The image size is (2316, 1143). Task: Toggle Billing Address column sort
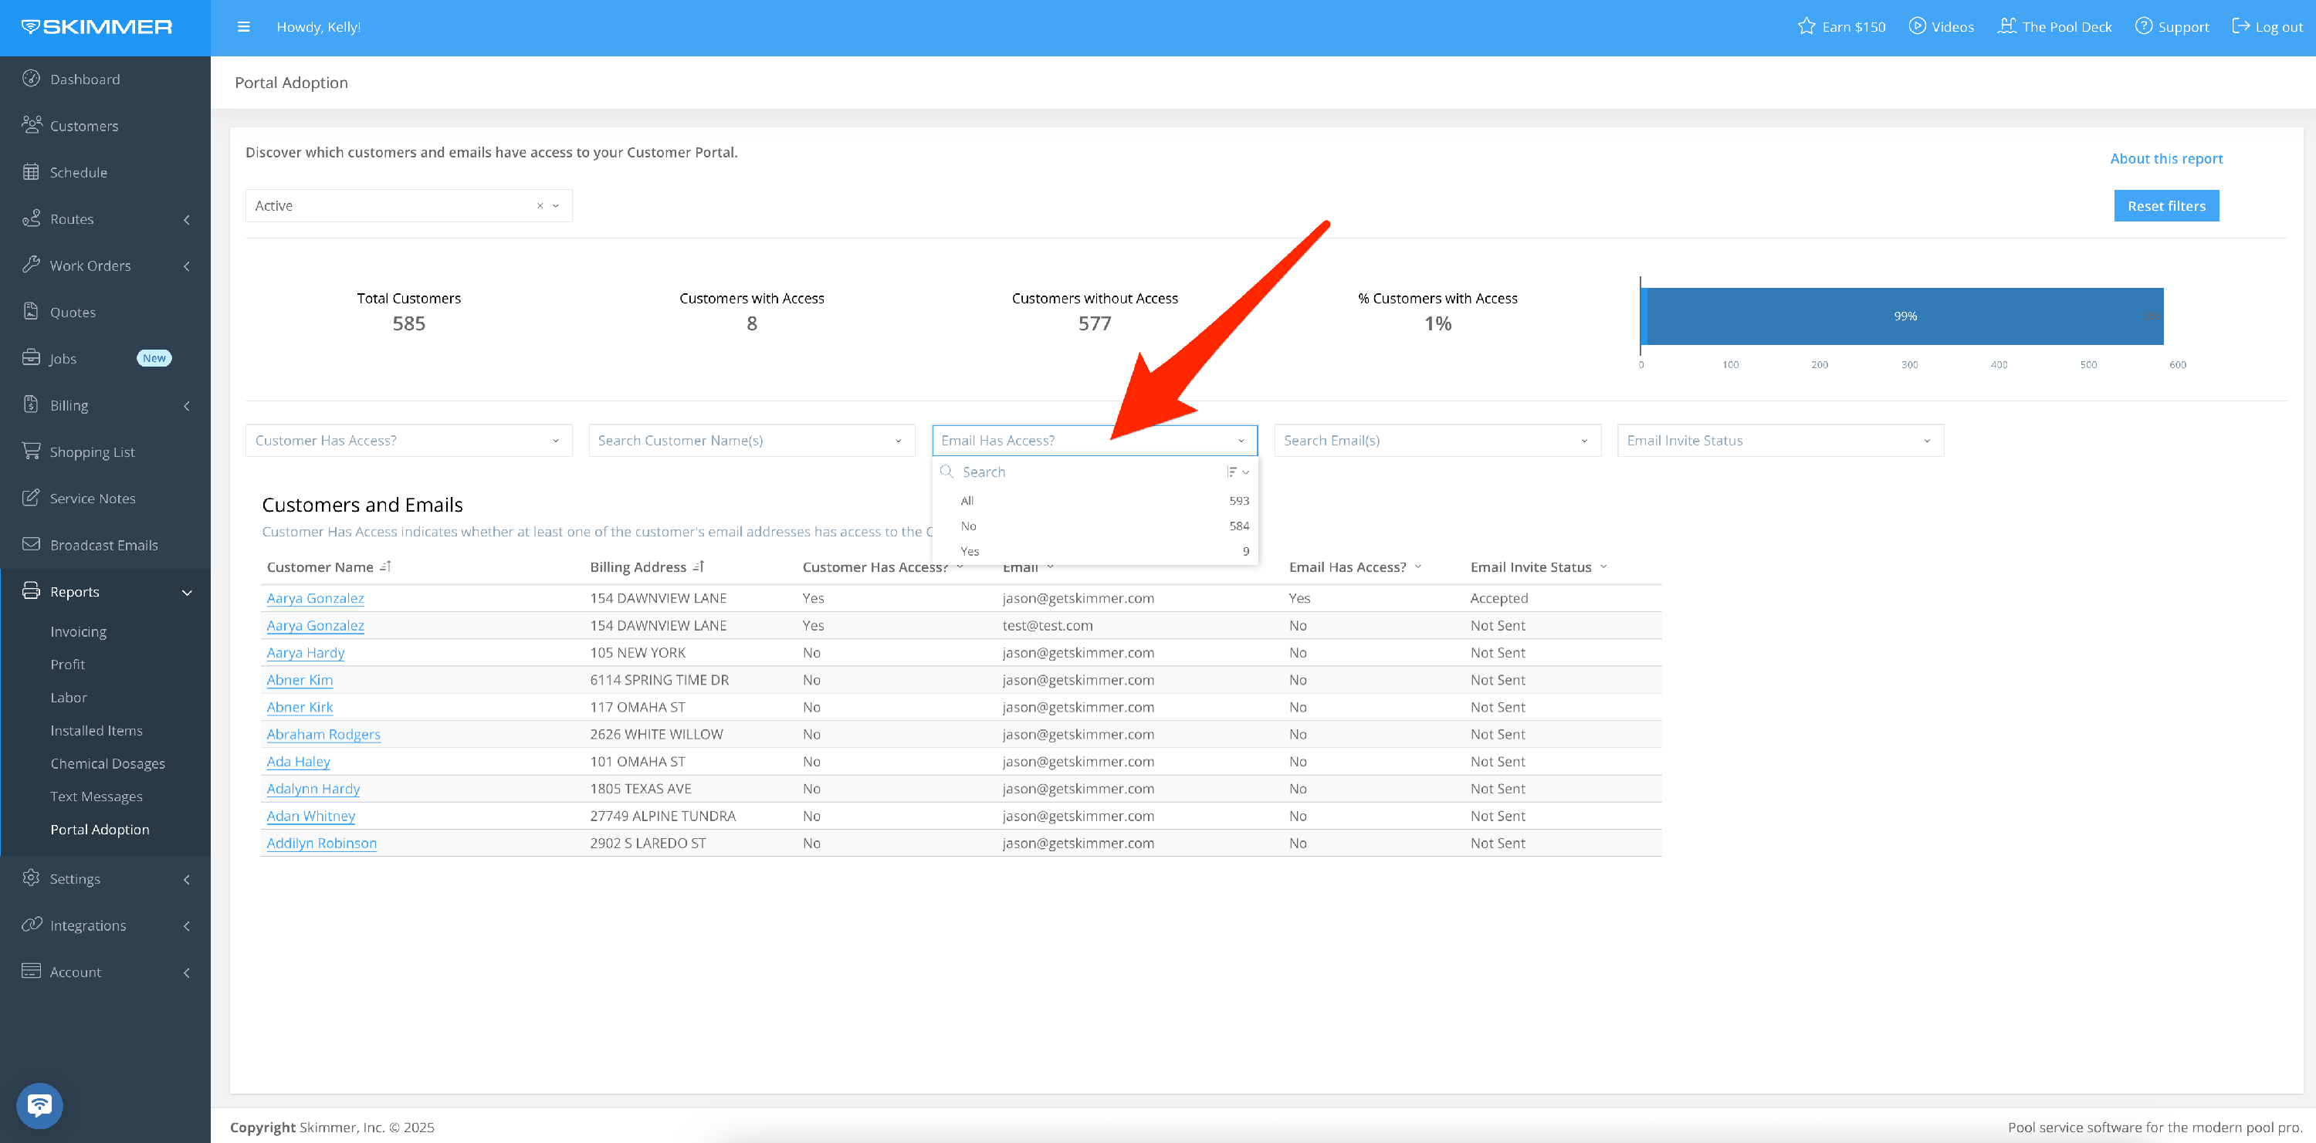click(699, 567)
